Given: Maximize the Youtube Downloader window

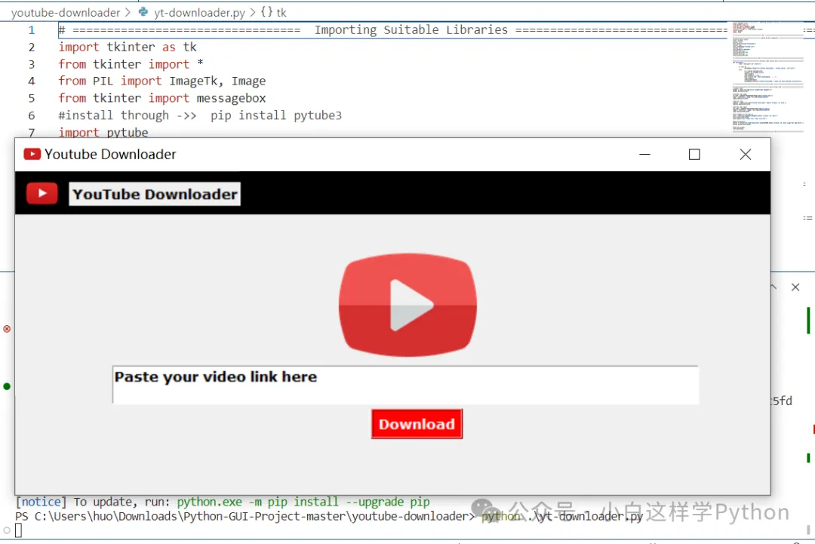Looking at the screenshot, I should click(x=694, y=155).
